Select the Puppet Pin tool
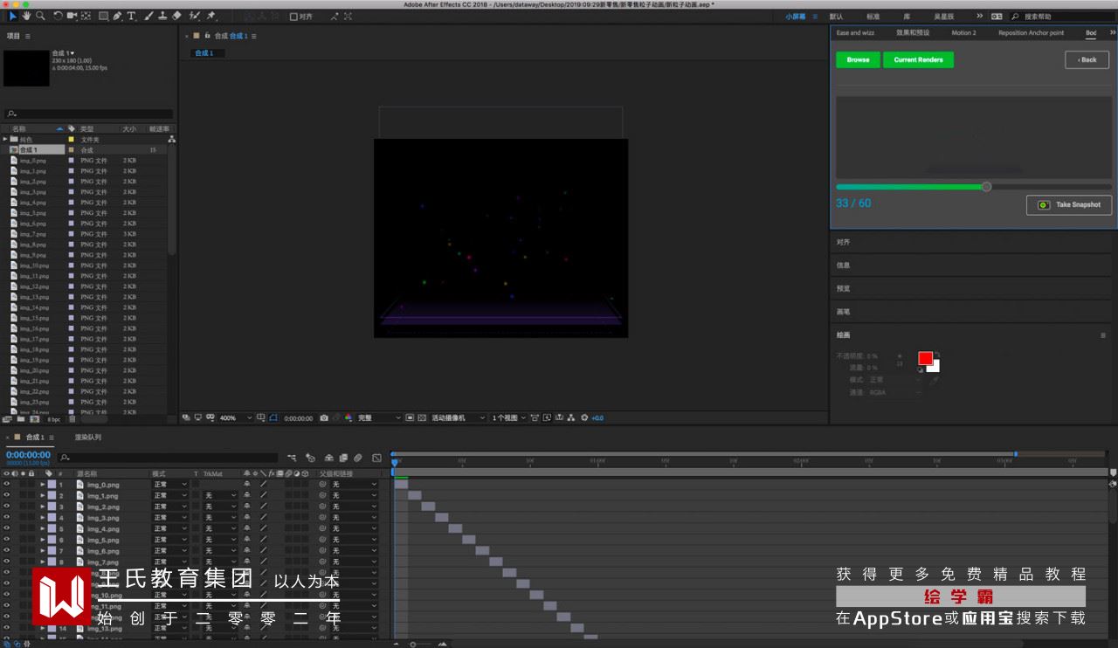Viewport: 1118px width, 648px height. coord(211,16)
